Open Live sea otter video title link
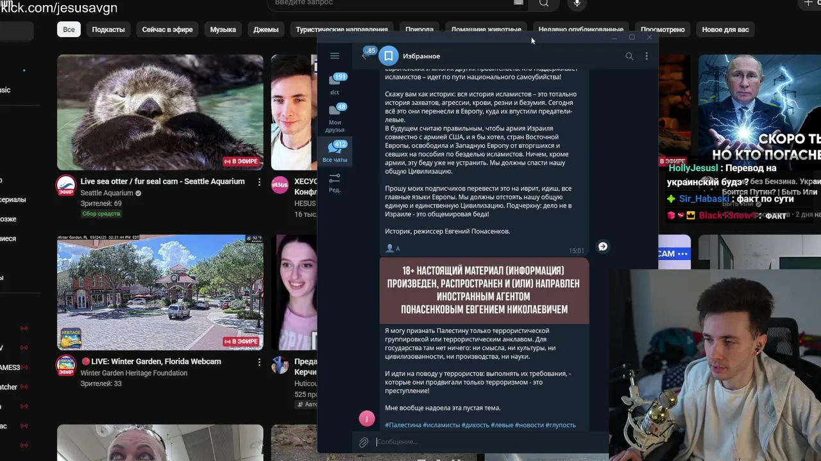This screenshot has height=461, width=821. click(162, 182)
